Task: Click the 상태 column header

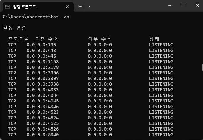Action: pyautogui.click(x=154, y=39)
